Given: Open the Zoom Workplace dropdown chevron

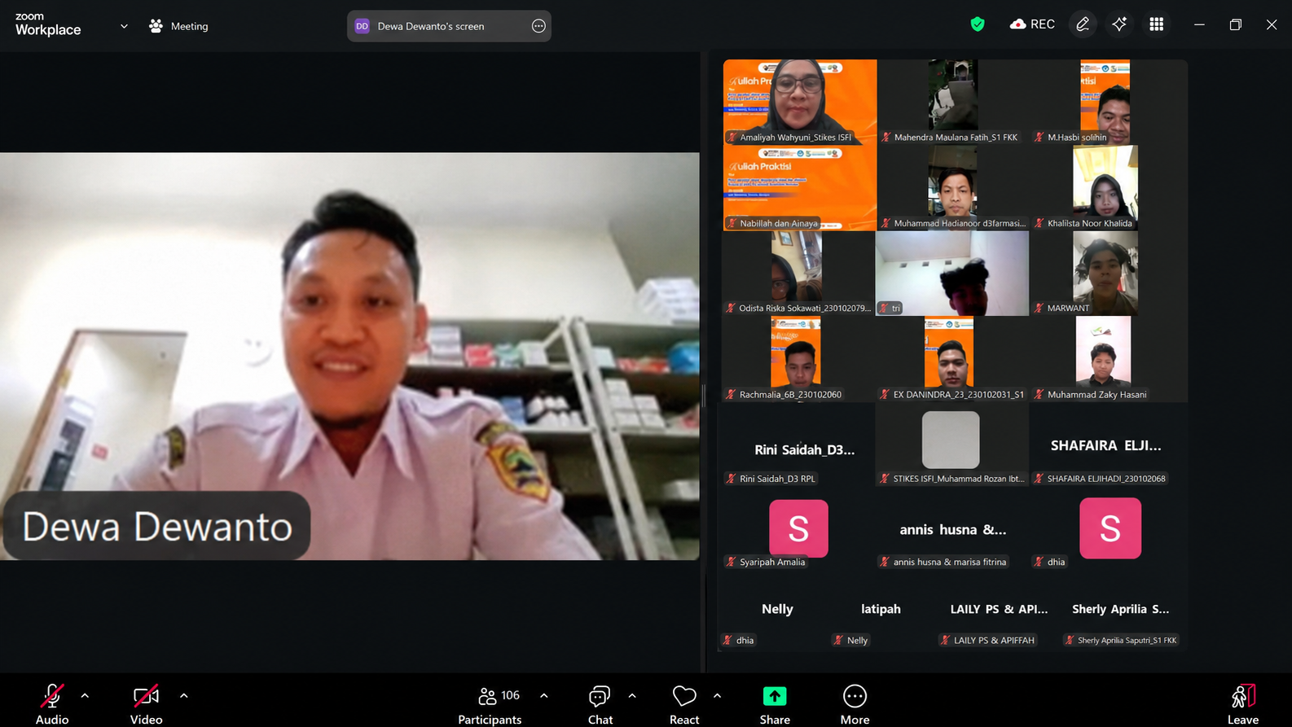Looking at the screenshot, I should [124, 26].
